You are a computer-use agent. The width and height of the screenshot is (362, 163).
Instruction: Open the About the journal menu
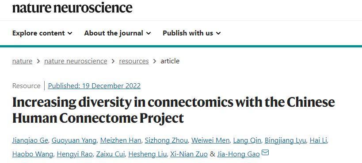point(118,33)
